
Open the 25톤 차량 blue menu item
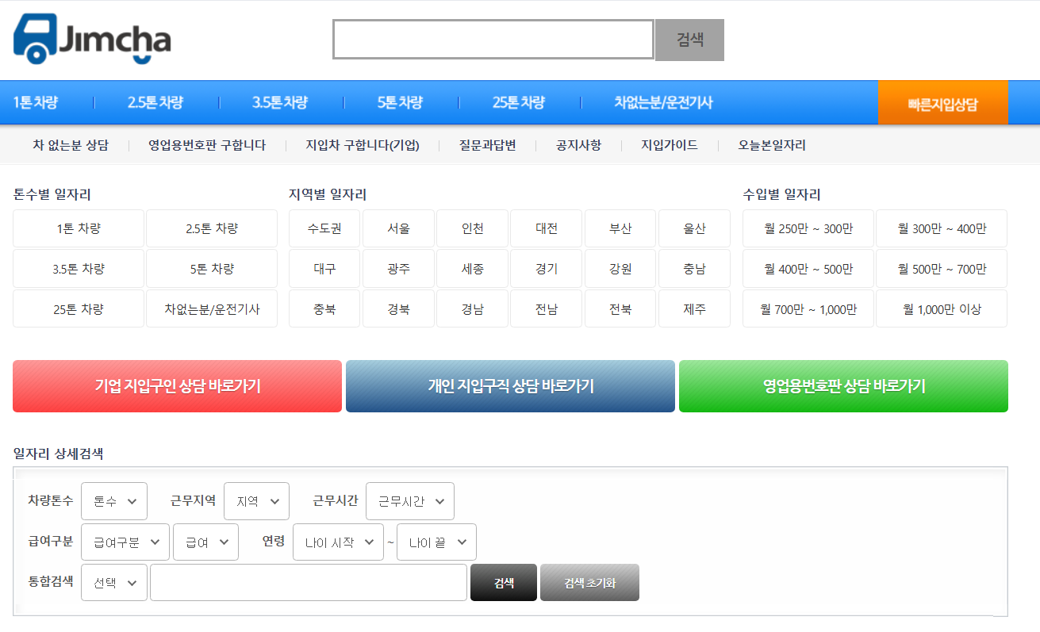click(519, 102)
